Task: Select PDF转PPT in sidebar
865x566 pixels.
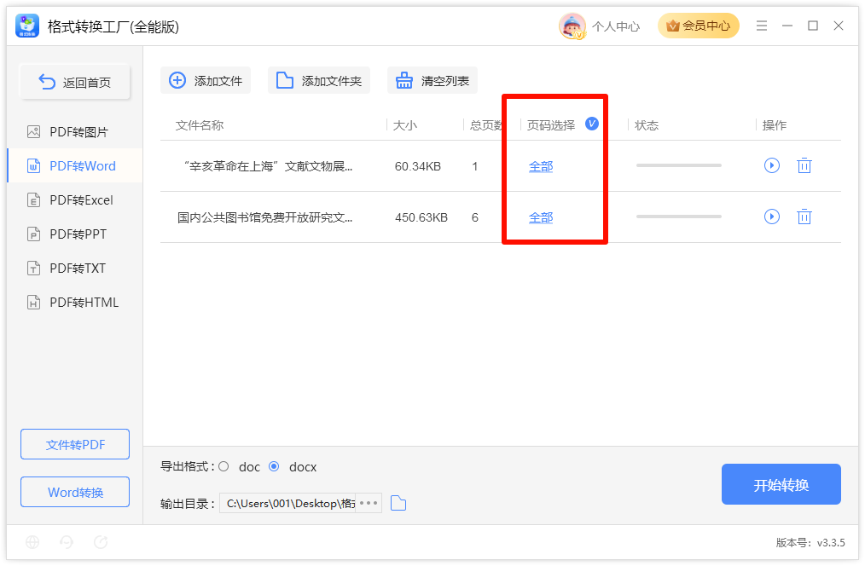Action: 75,234
